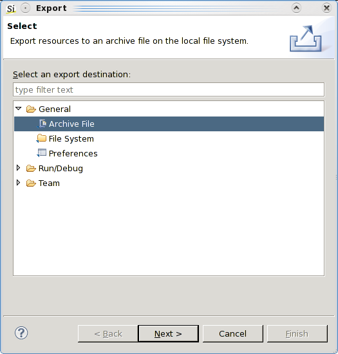Screen dimensions: 338x354
Task: Click the Preferences export icon
Action: (x=42, y=153)
